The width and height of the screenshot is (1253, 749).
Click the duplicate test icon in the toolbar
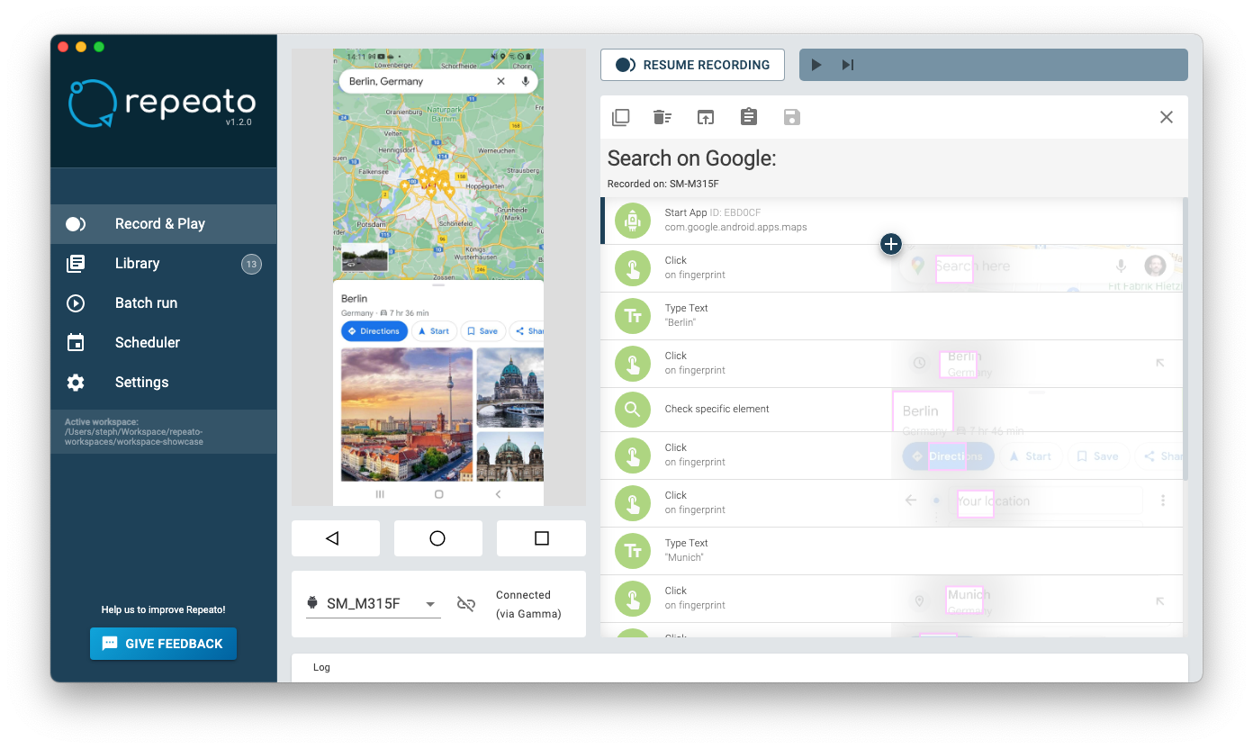(620, 117)
